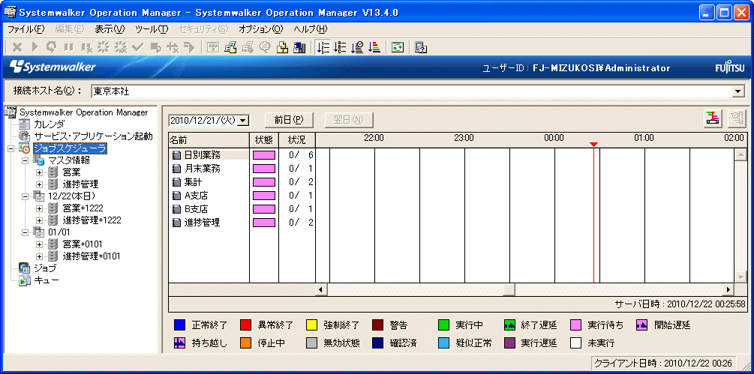Click the A支店 job net icon
The image size is (754, 374).
point(176,196)
